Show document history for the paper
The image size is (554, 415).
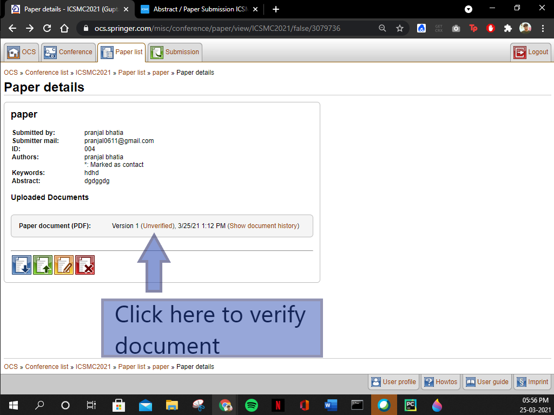pyautogui.click(x=264, y=226)
